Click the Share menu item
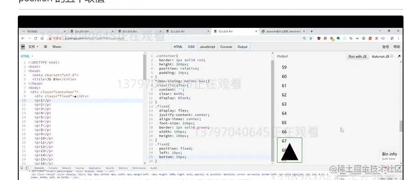Screen dimensions: 409x180 (x=57, y=47)
